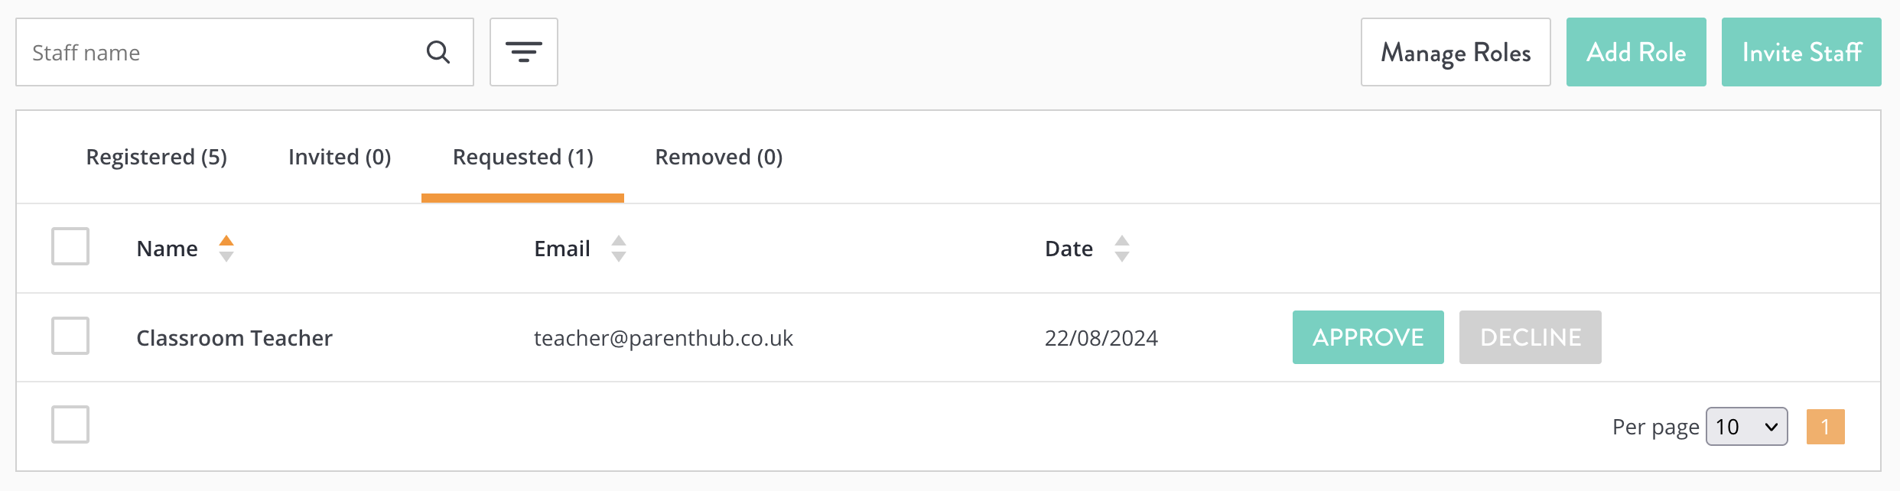Open the Removed (0) tab

pos(719,157)
